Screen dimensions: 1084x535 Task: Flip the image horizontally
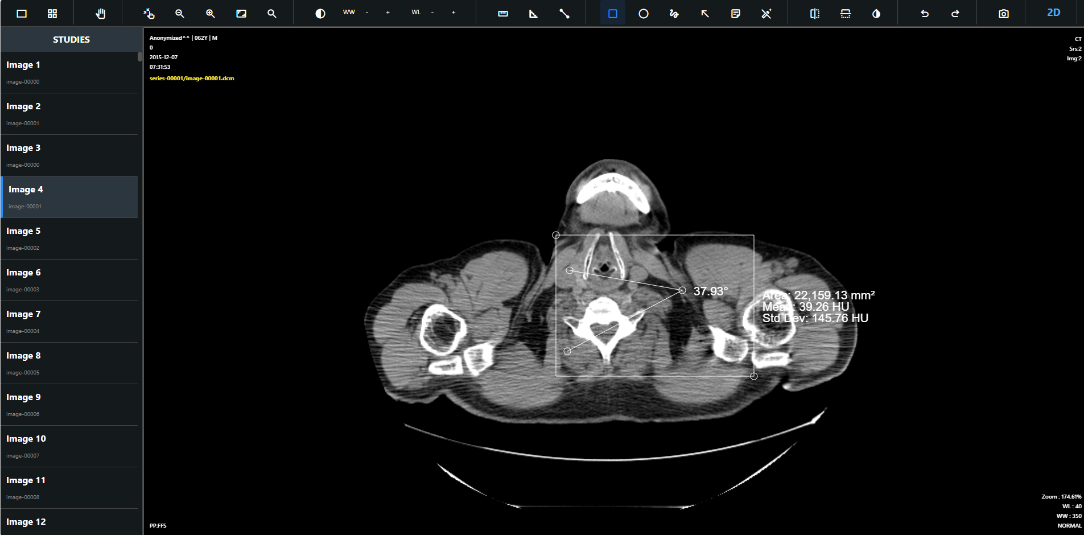click(x=814, y=13)
